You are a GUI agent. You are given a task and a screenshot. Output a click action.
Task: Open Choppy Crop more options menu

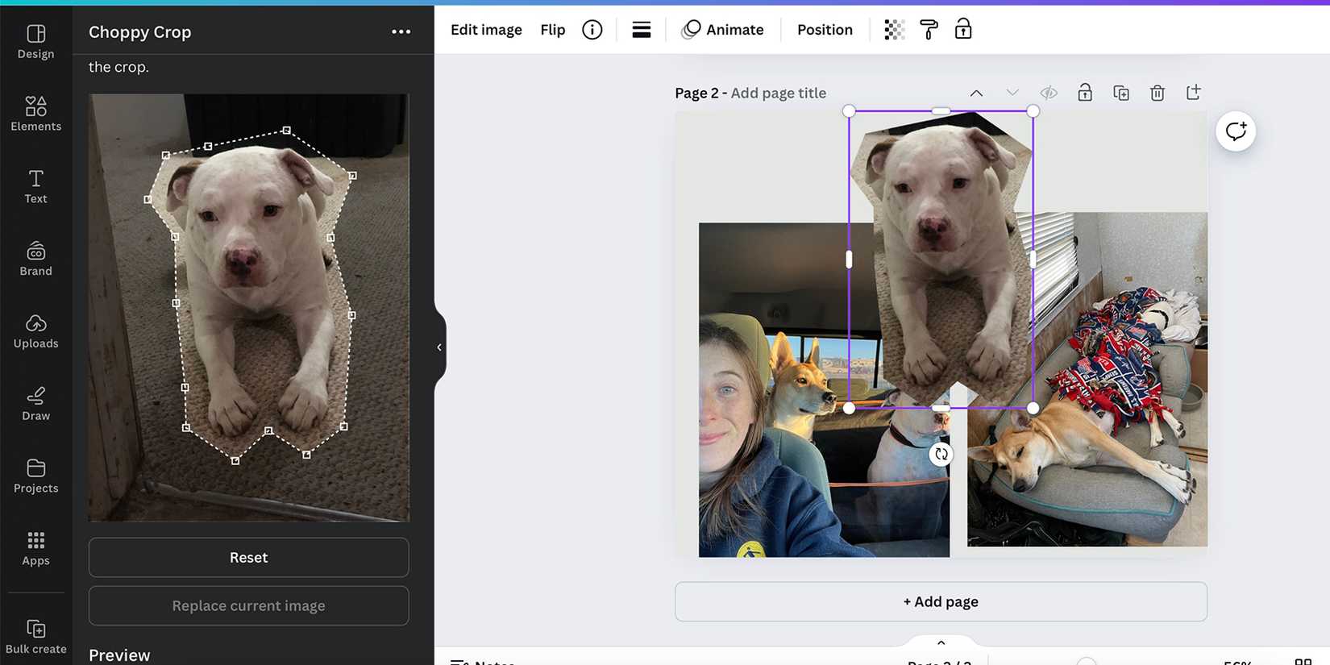click(x=401, y=31)
